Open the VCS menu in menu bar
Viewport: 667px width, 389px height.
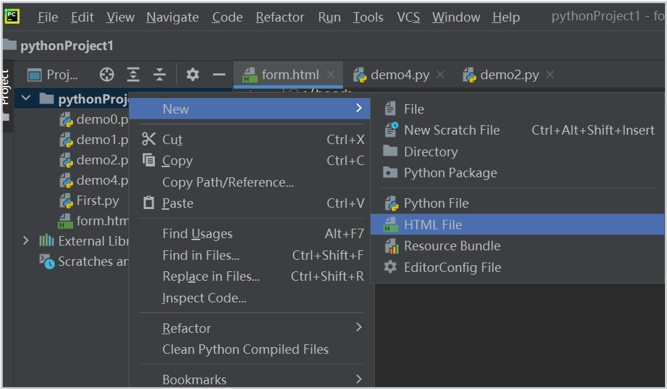(408, 17)
